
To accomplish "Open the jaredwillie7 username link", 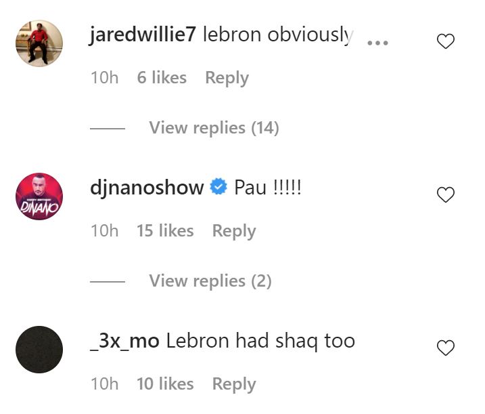I will 143,34.
